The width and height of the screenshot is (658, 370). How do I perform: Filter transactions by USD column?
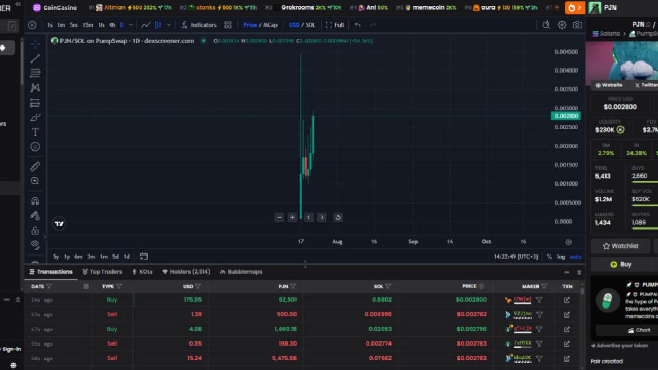click(x=198, y=286)
